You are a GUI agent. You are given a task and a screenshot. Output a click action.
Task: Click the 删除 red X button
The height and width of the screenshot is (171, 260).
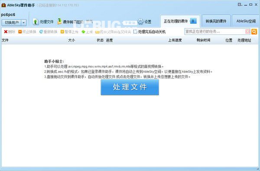pyautogui.click(x=10, y=32)
